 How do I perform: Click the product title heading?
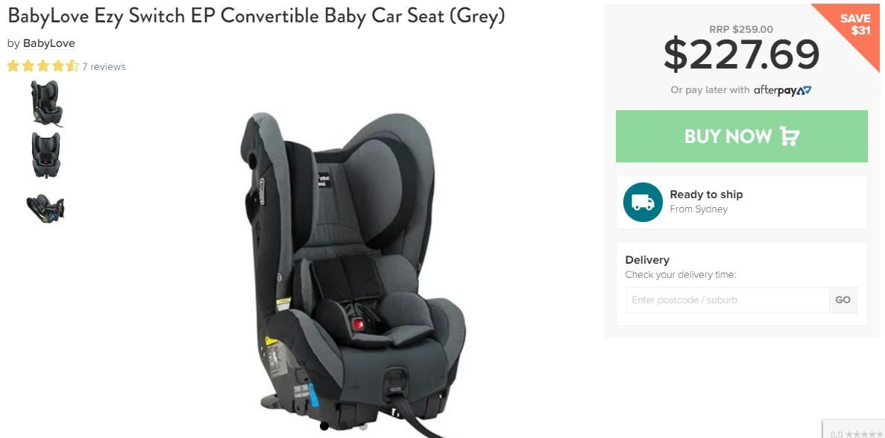point(256,16)
